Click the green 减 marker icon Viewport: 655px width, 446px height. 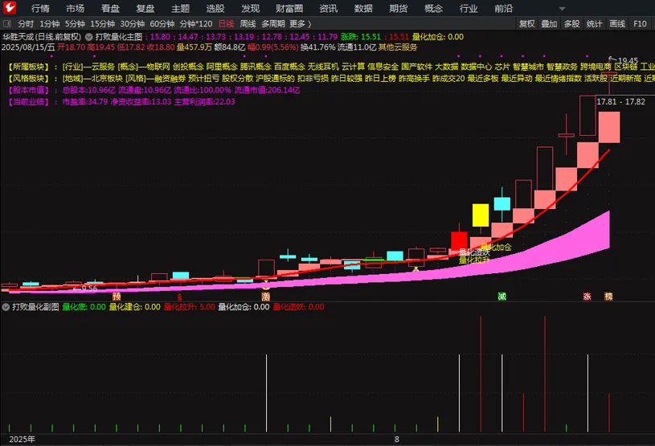coord(502,297)
